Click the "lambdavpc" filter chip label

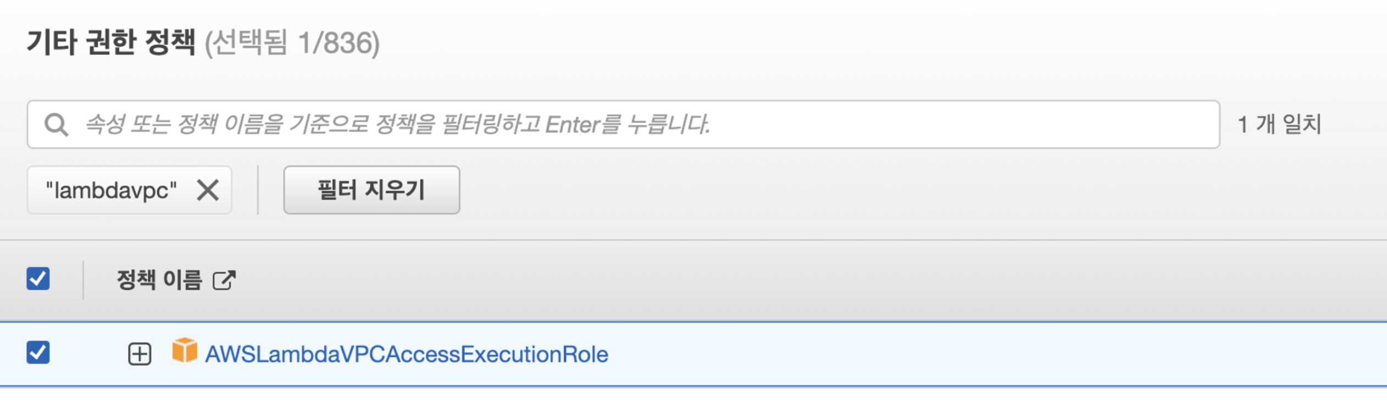(x=111, y=191)
